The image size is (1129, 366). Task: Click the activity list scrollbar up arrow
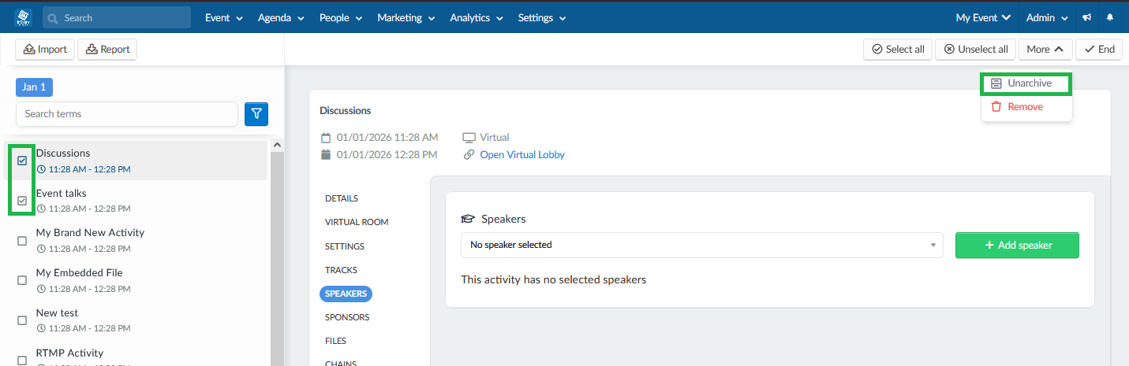click(x=276, y=145)
